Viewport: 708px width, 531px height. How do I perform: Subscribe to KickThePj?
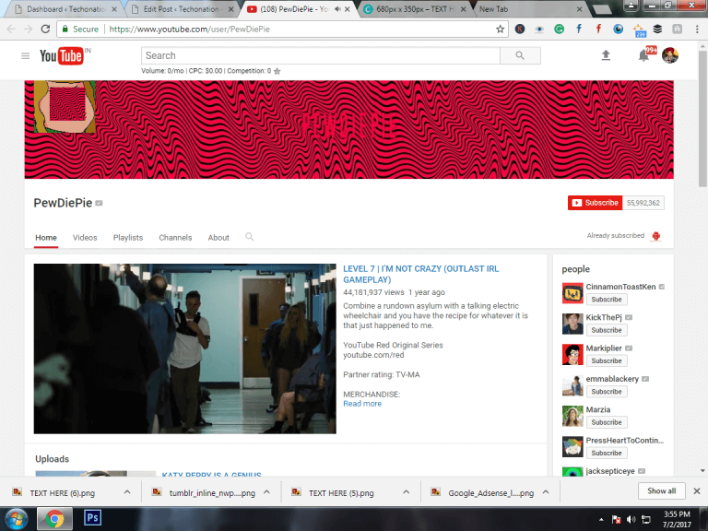click(607, 330)
